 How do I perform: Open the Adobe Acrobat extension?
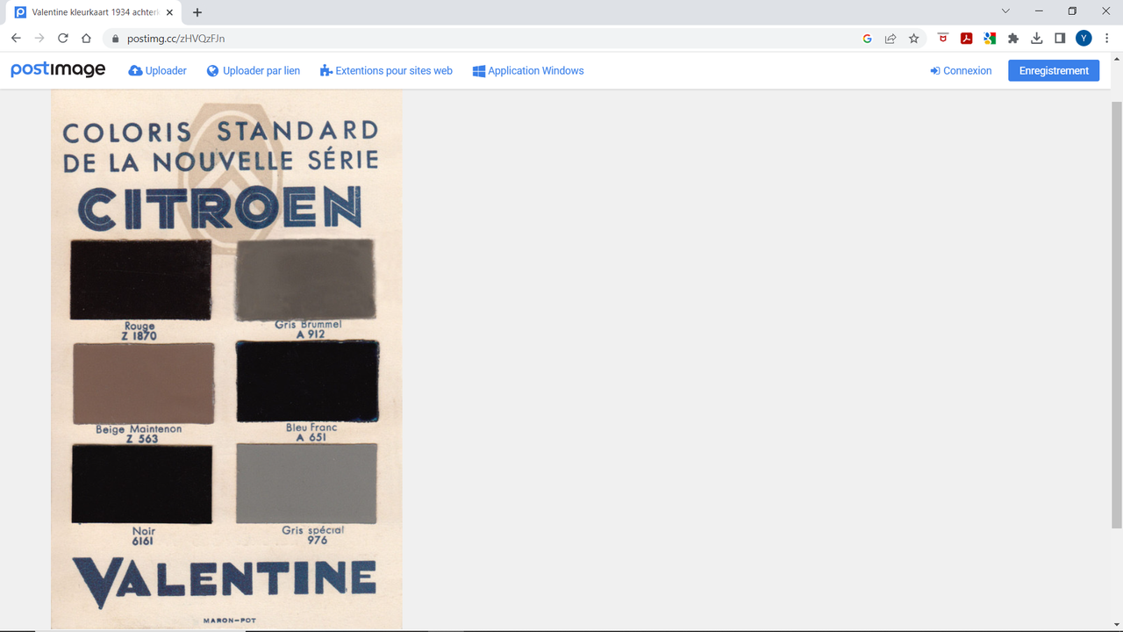pos(966,39)
